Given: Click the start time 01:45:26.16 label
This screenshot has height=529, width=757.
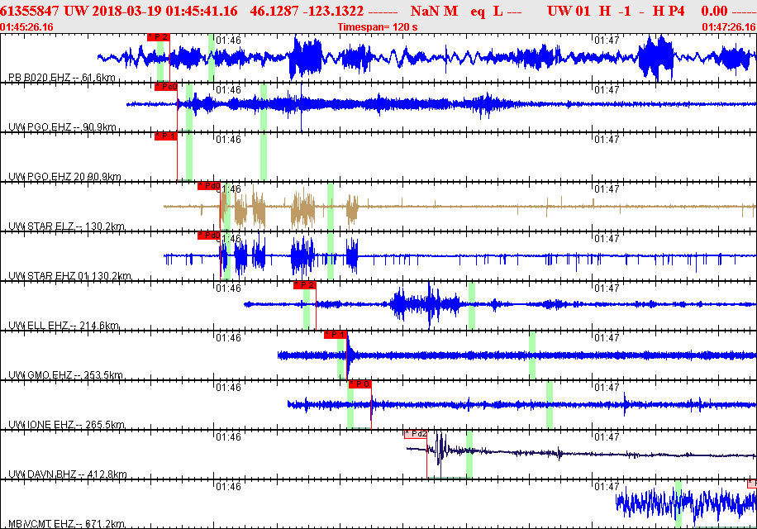Looking at the screenshot, I should 28,26.
